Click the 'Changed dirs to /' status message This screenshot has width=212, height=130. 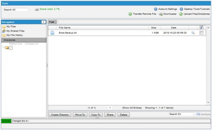click(x=21, y=121)
